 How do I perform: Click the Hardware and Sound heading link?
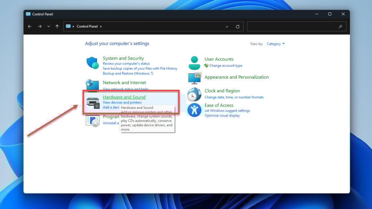124,97
